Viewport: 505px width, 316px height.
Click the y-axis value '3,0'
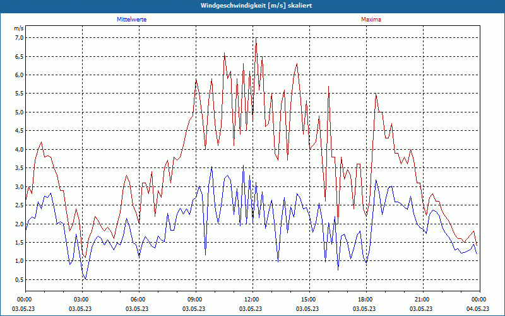pyautogui.click(x=20, y=186)
